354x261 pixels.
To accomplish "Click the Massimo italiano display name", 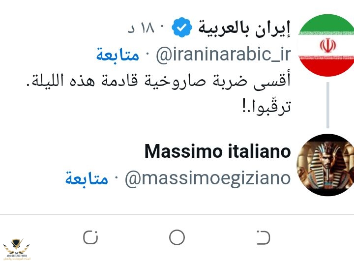I will 218,151.
